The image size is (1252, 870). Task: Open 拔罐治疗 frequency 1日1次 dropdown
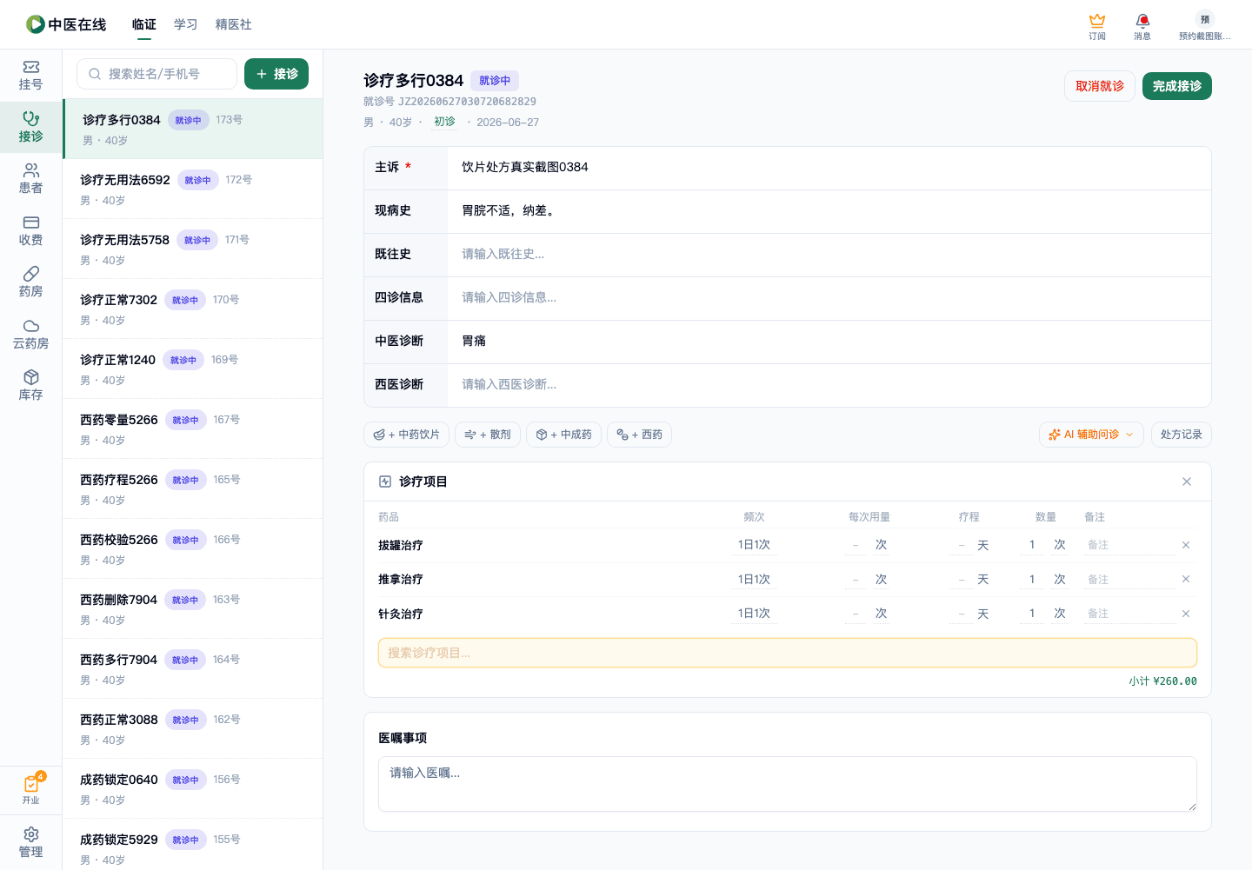click(x=754, y=545)
